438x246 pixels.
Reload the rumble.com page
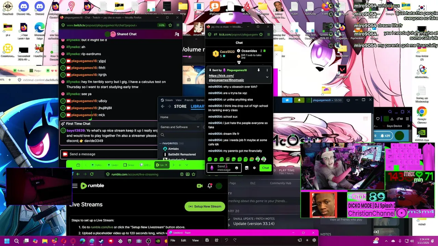tap(92, 174)
